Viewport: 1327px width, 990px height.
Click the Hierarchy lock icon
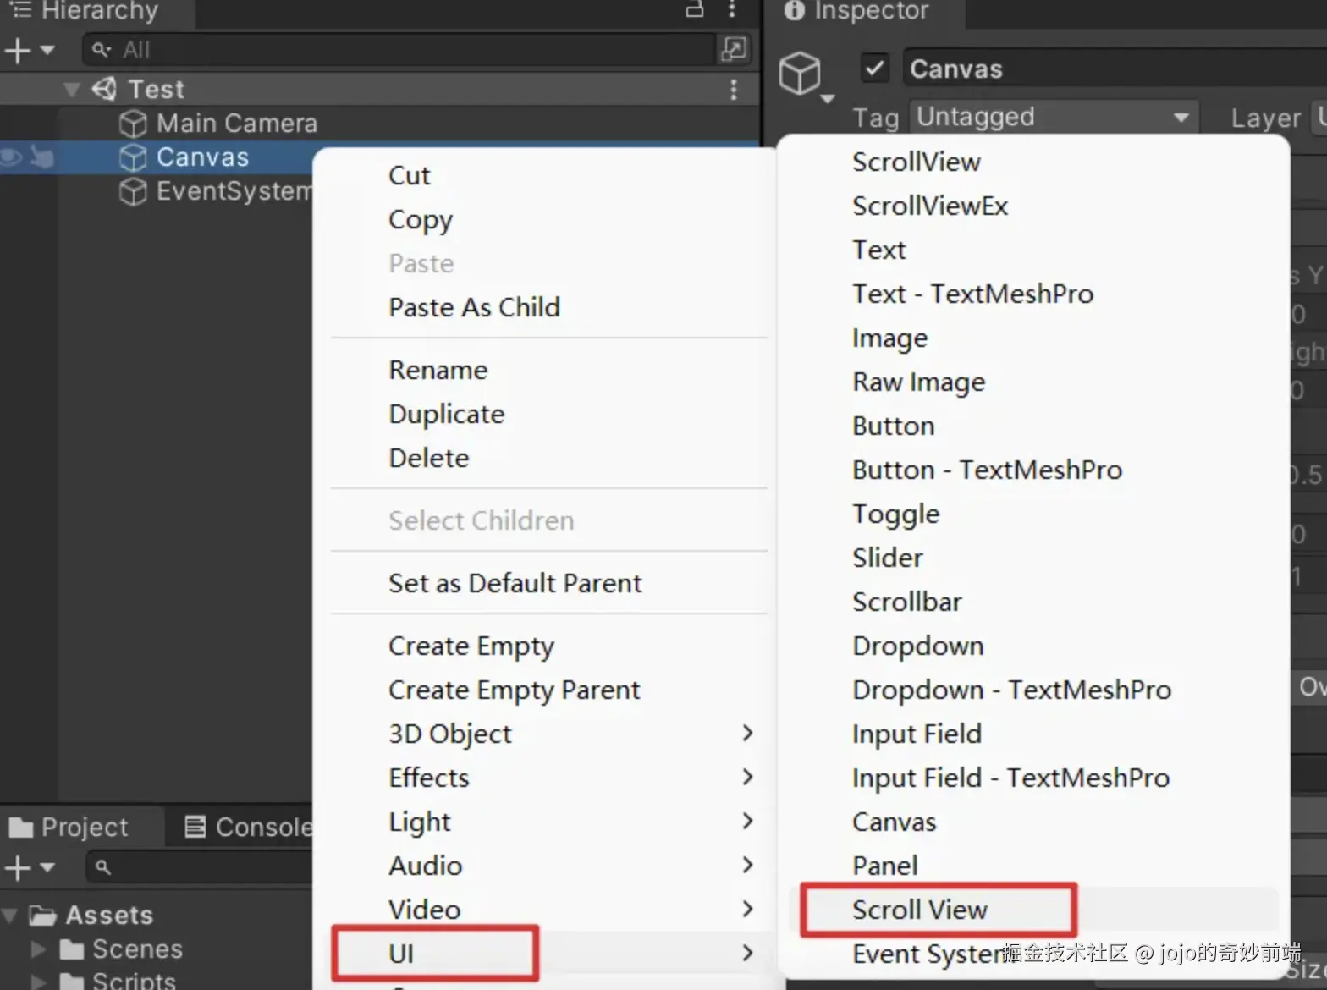click(x=694, y=9)
